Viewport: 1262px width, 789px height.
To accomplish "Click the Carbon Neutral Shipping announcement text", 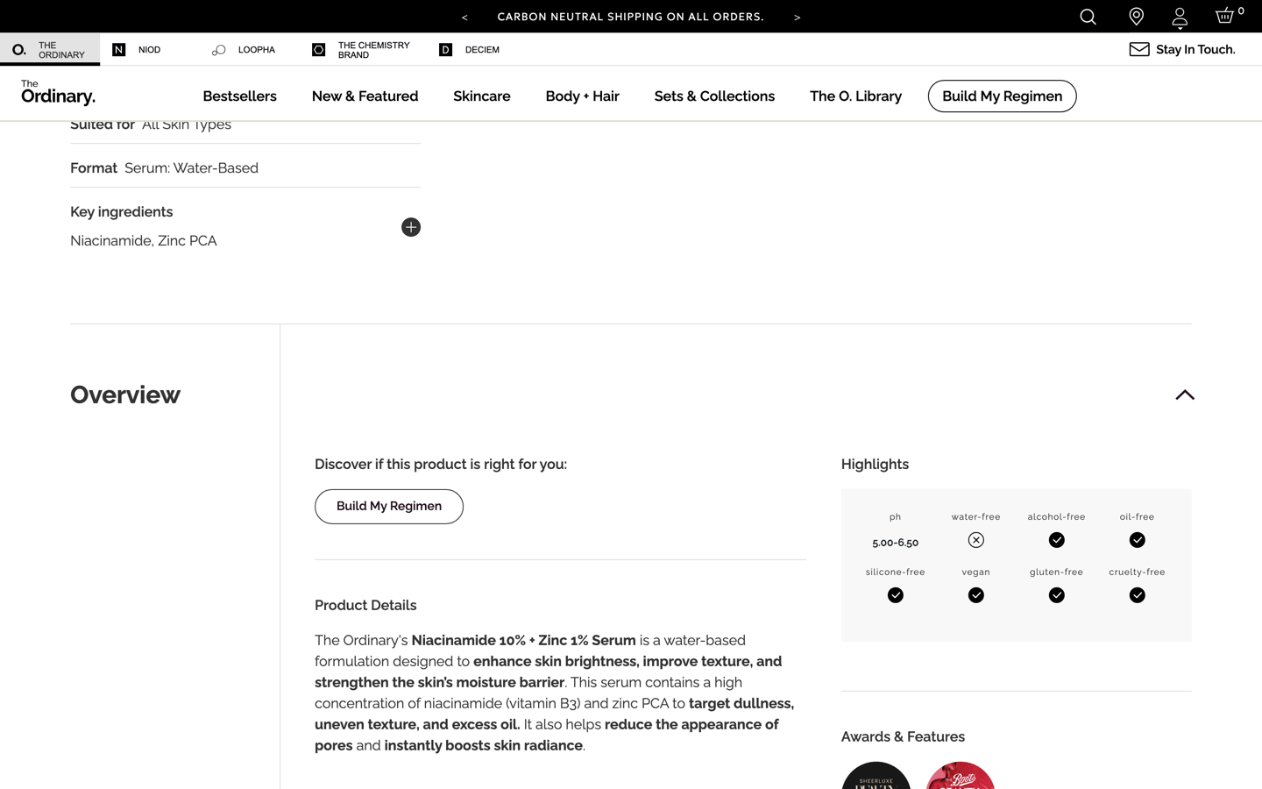I will point(630,17).
